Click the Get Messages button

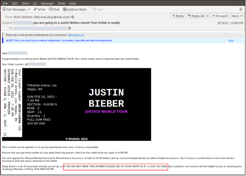(14, 9)
